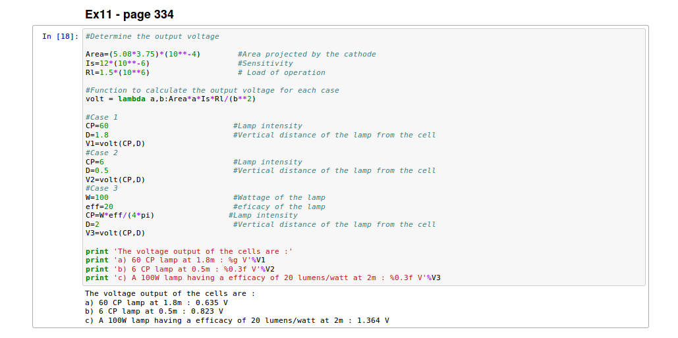Click the 'D=0.5' assignment line
The width and height of the screenshot is (678, 338).
pos(98,170)
